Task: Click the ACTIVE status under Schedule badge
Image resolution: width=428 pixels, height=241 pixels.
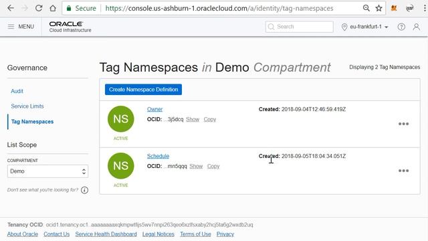Action: click(x=120, y=185)
